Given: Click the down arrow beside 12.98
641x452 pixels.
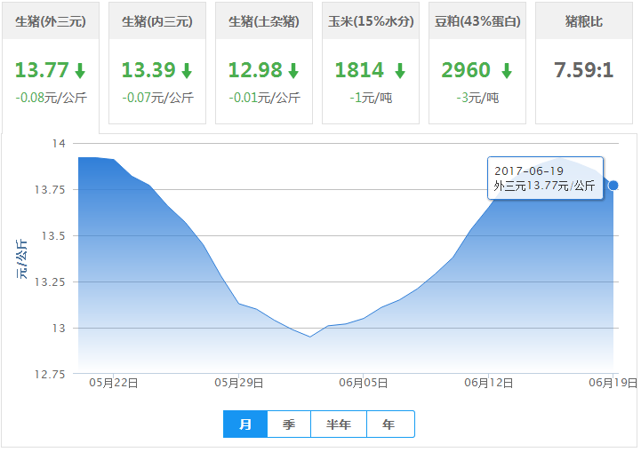Looking at the screenshot, I should point(293,71).
